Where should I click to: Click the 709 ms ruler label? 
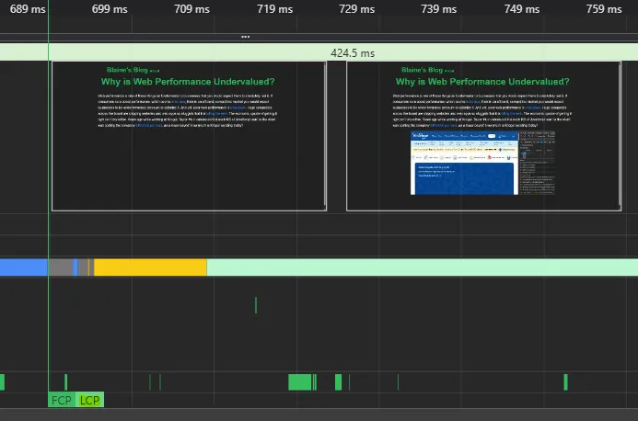(x=192, y=9)
